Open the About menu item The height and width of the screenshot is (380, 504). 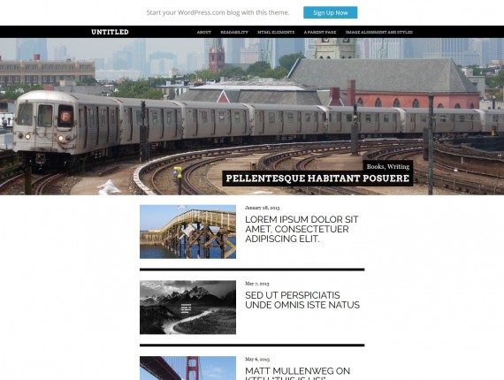pyautogui.click(x=203, y=32)
